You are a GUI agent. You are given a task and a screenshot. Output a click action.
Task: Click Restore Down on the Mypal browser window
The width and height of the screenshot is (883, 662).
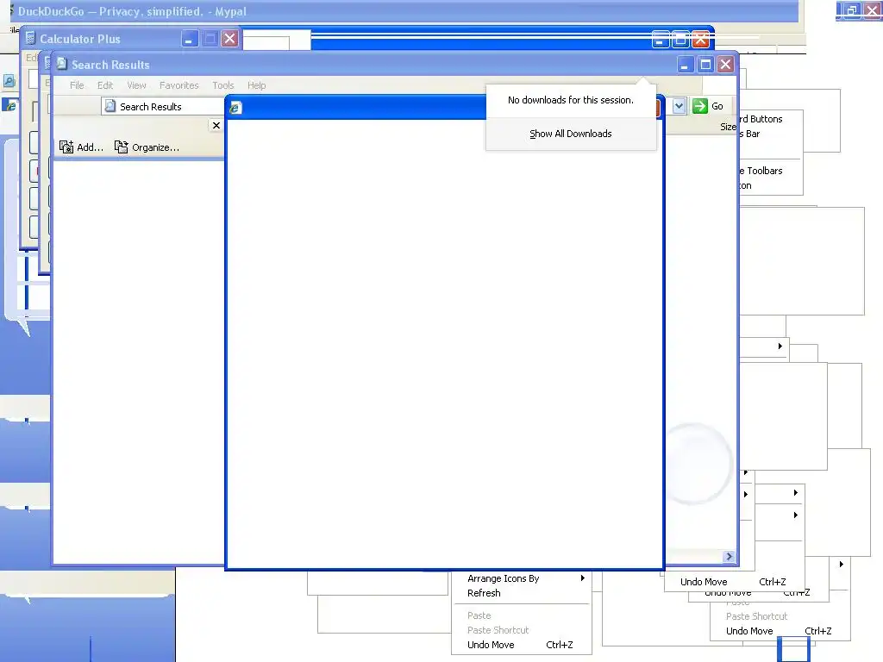click(851, 10)
